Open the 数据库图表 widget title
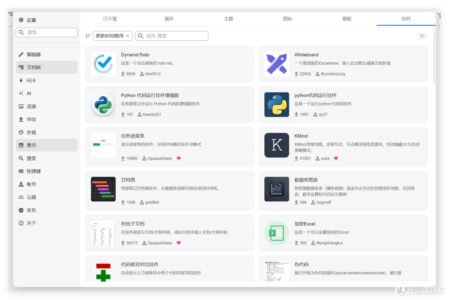The height and width of the screenshot is (300, 449). point(306,180)
